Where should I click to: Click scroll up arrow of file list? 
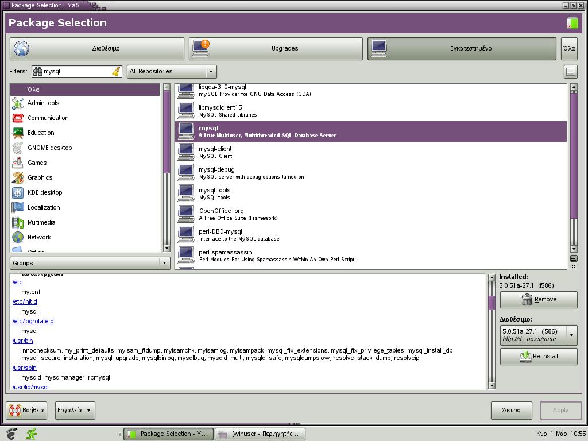coord(492,278)
